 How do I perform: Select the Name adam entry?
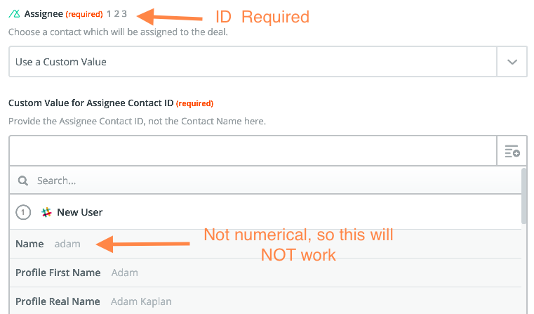point(265,244)
